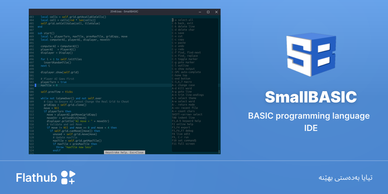Click line number 496 in gutter
The image size is (388, 194).
31,59
